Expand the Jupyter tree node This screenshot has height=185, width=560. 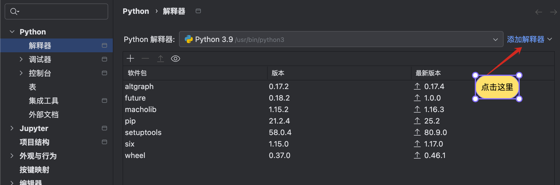pos(12,128)
